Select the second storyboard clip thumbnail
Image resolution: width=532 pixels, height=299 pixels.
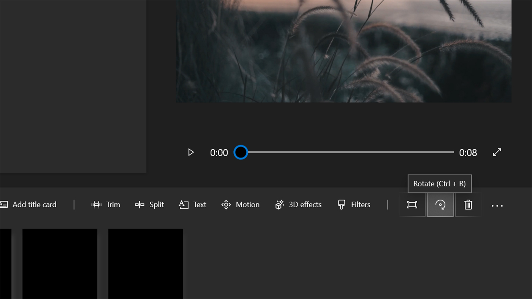pyautogui.click(x=146, y=263)
